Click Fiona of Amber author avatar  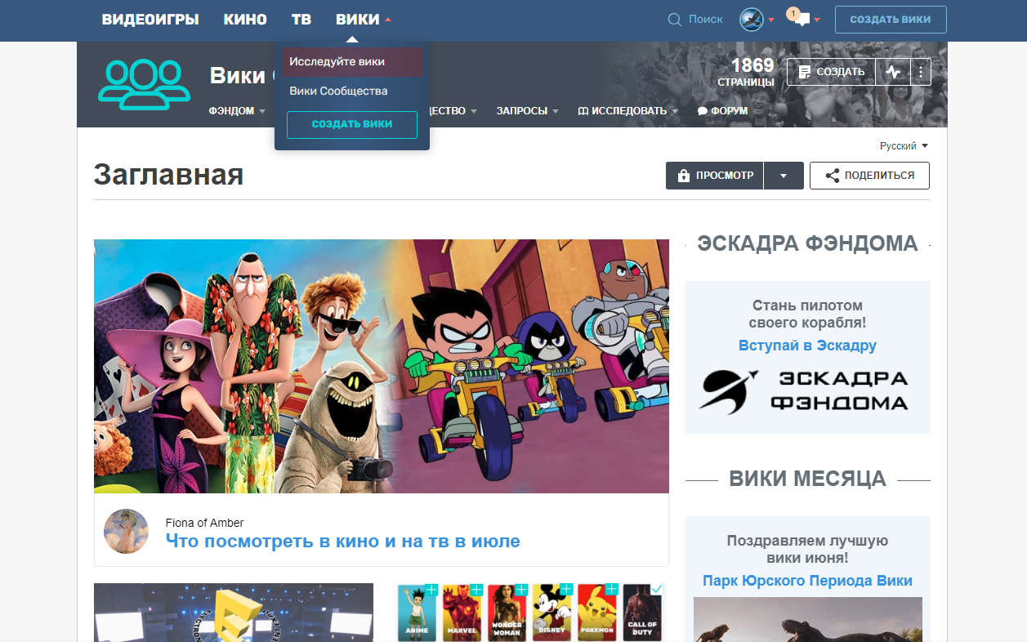pyautogui.click(x=126, y=531)
